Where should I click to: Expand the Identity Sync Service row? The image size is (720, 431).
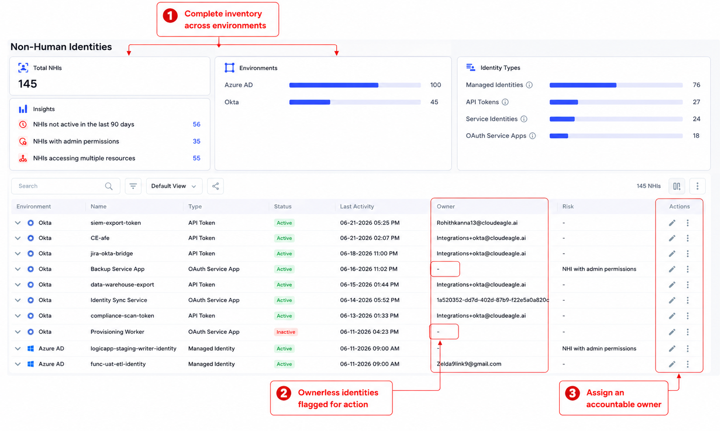point(18,300)
